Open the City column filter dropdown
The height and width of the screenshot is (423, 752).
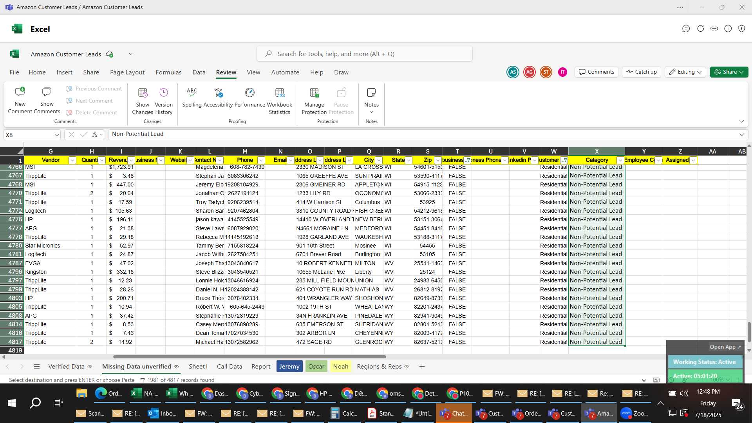tap(379, 160)
